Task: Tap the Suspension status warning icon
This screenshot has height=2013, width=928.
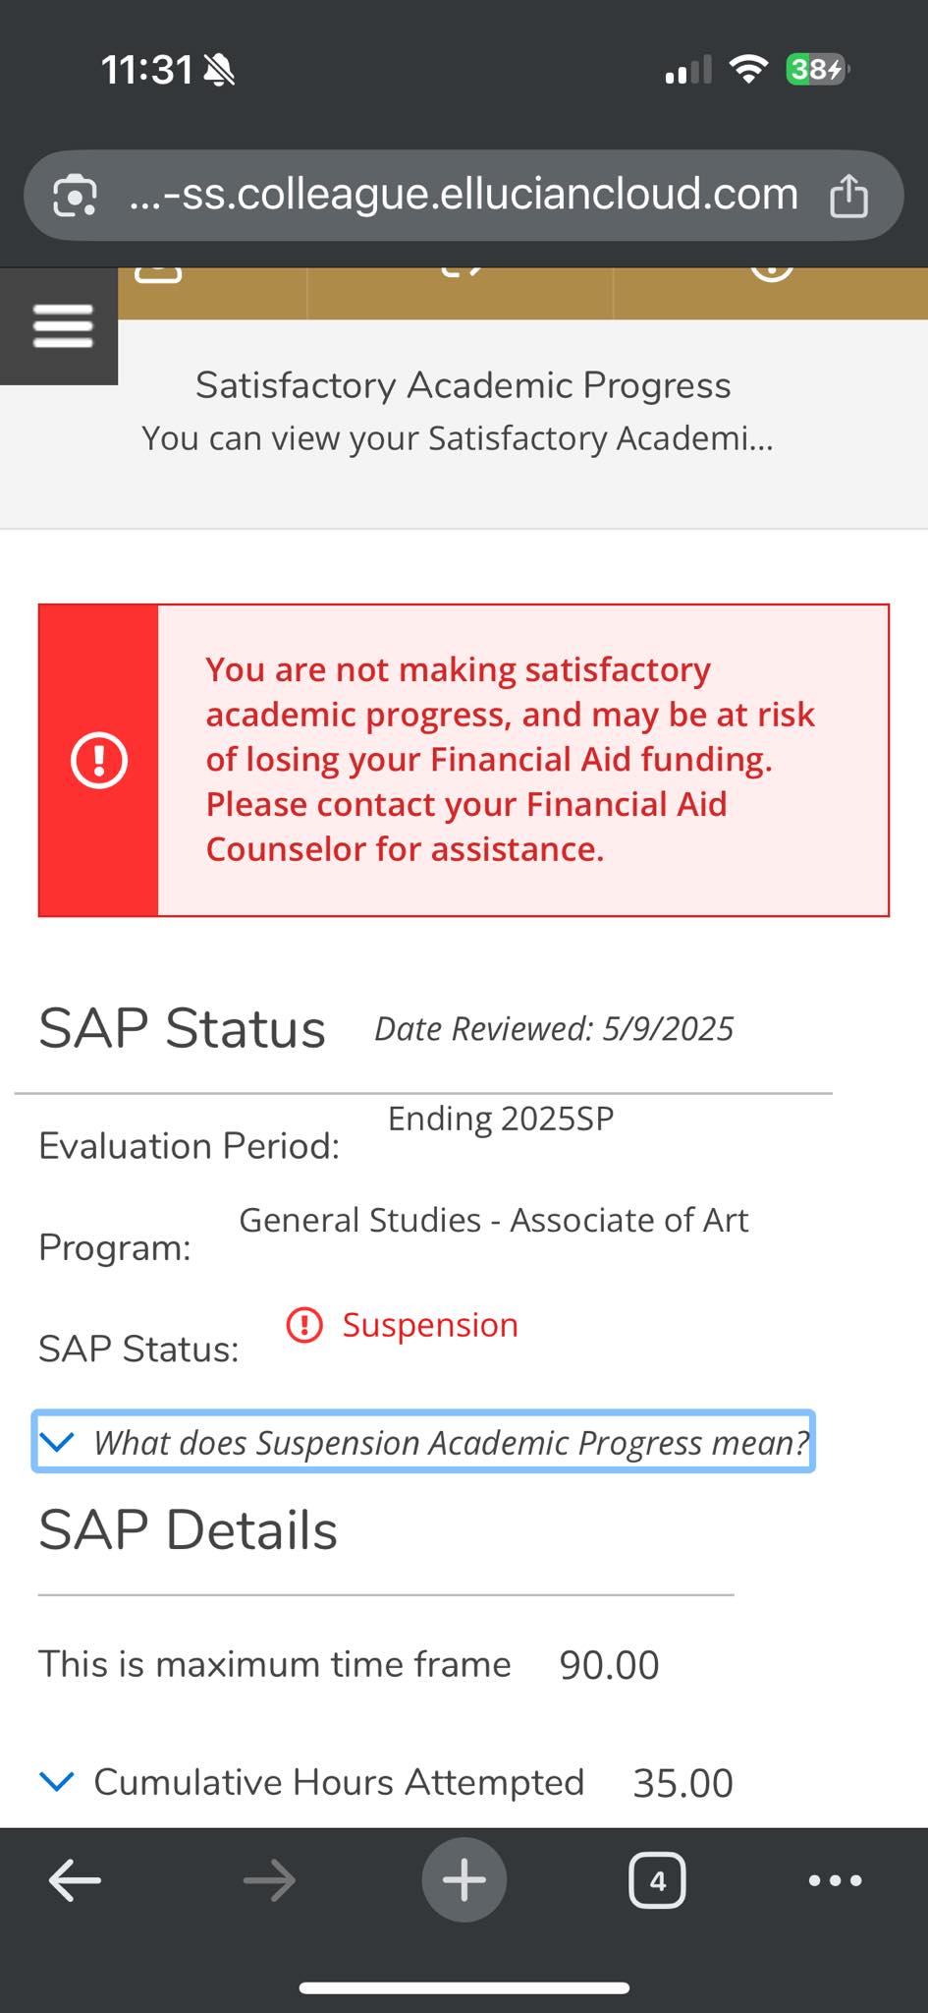Action: [304, 1325]
